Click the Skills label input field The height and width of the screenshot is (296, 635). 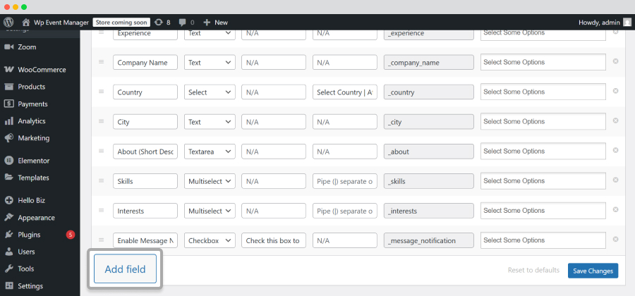(145, 181)
